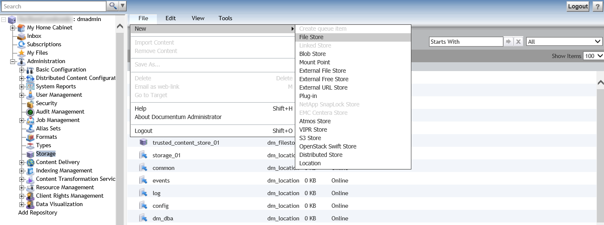The width and height of the screenshot is (604, 225).
Task: Open the Show Items count dropdown
Action: 593,56
